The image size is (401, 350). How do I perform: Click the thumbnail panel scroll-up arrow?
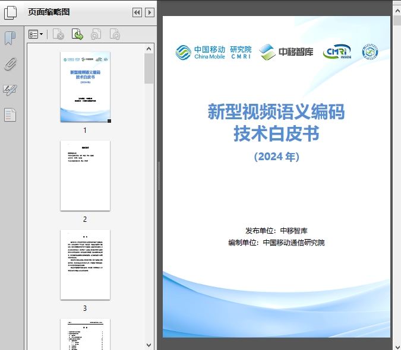(149, 49)
